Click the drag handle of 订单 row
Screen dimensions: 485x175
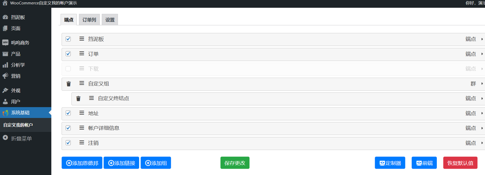pos(82,54)
